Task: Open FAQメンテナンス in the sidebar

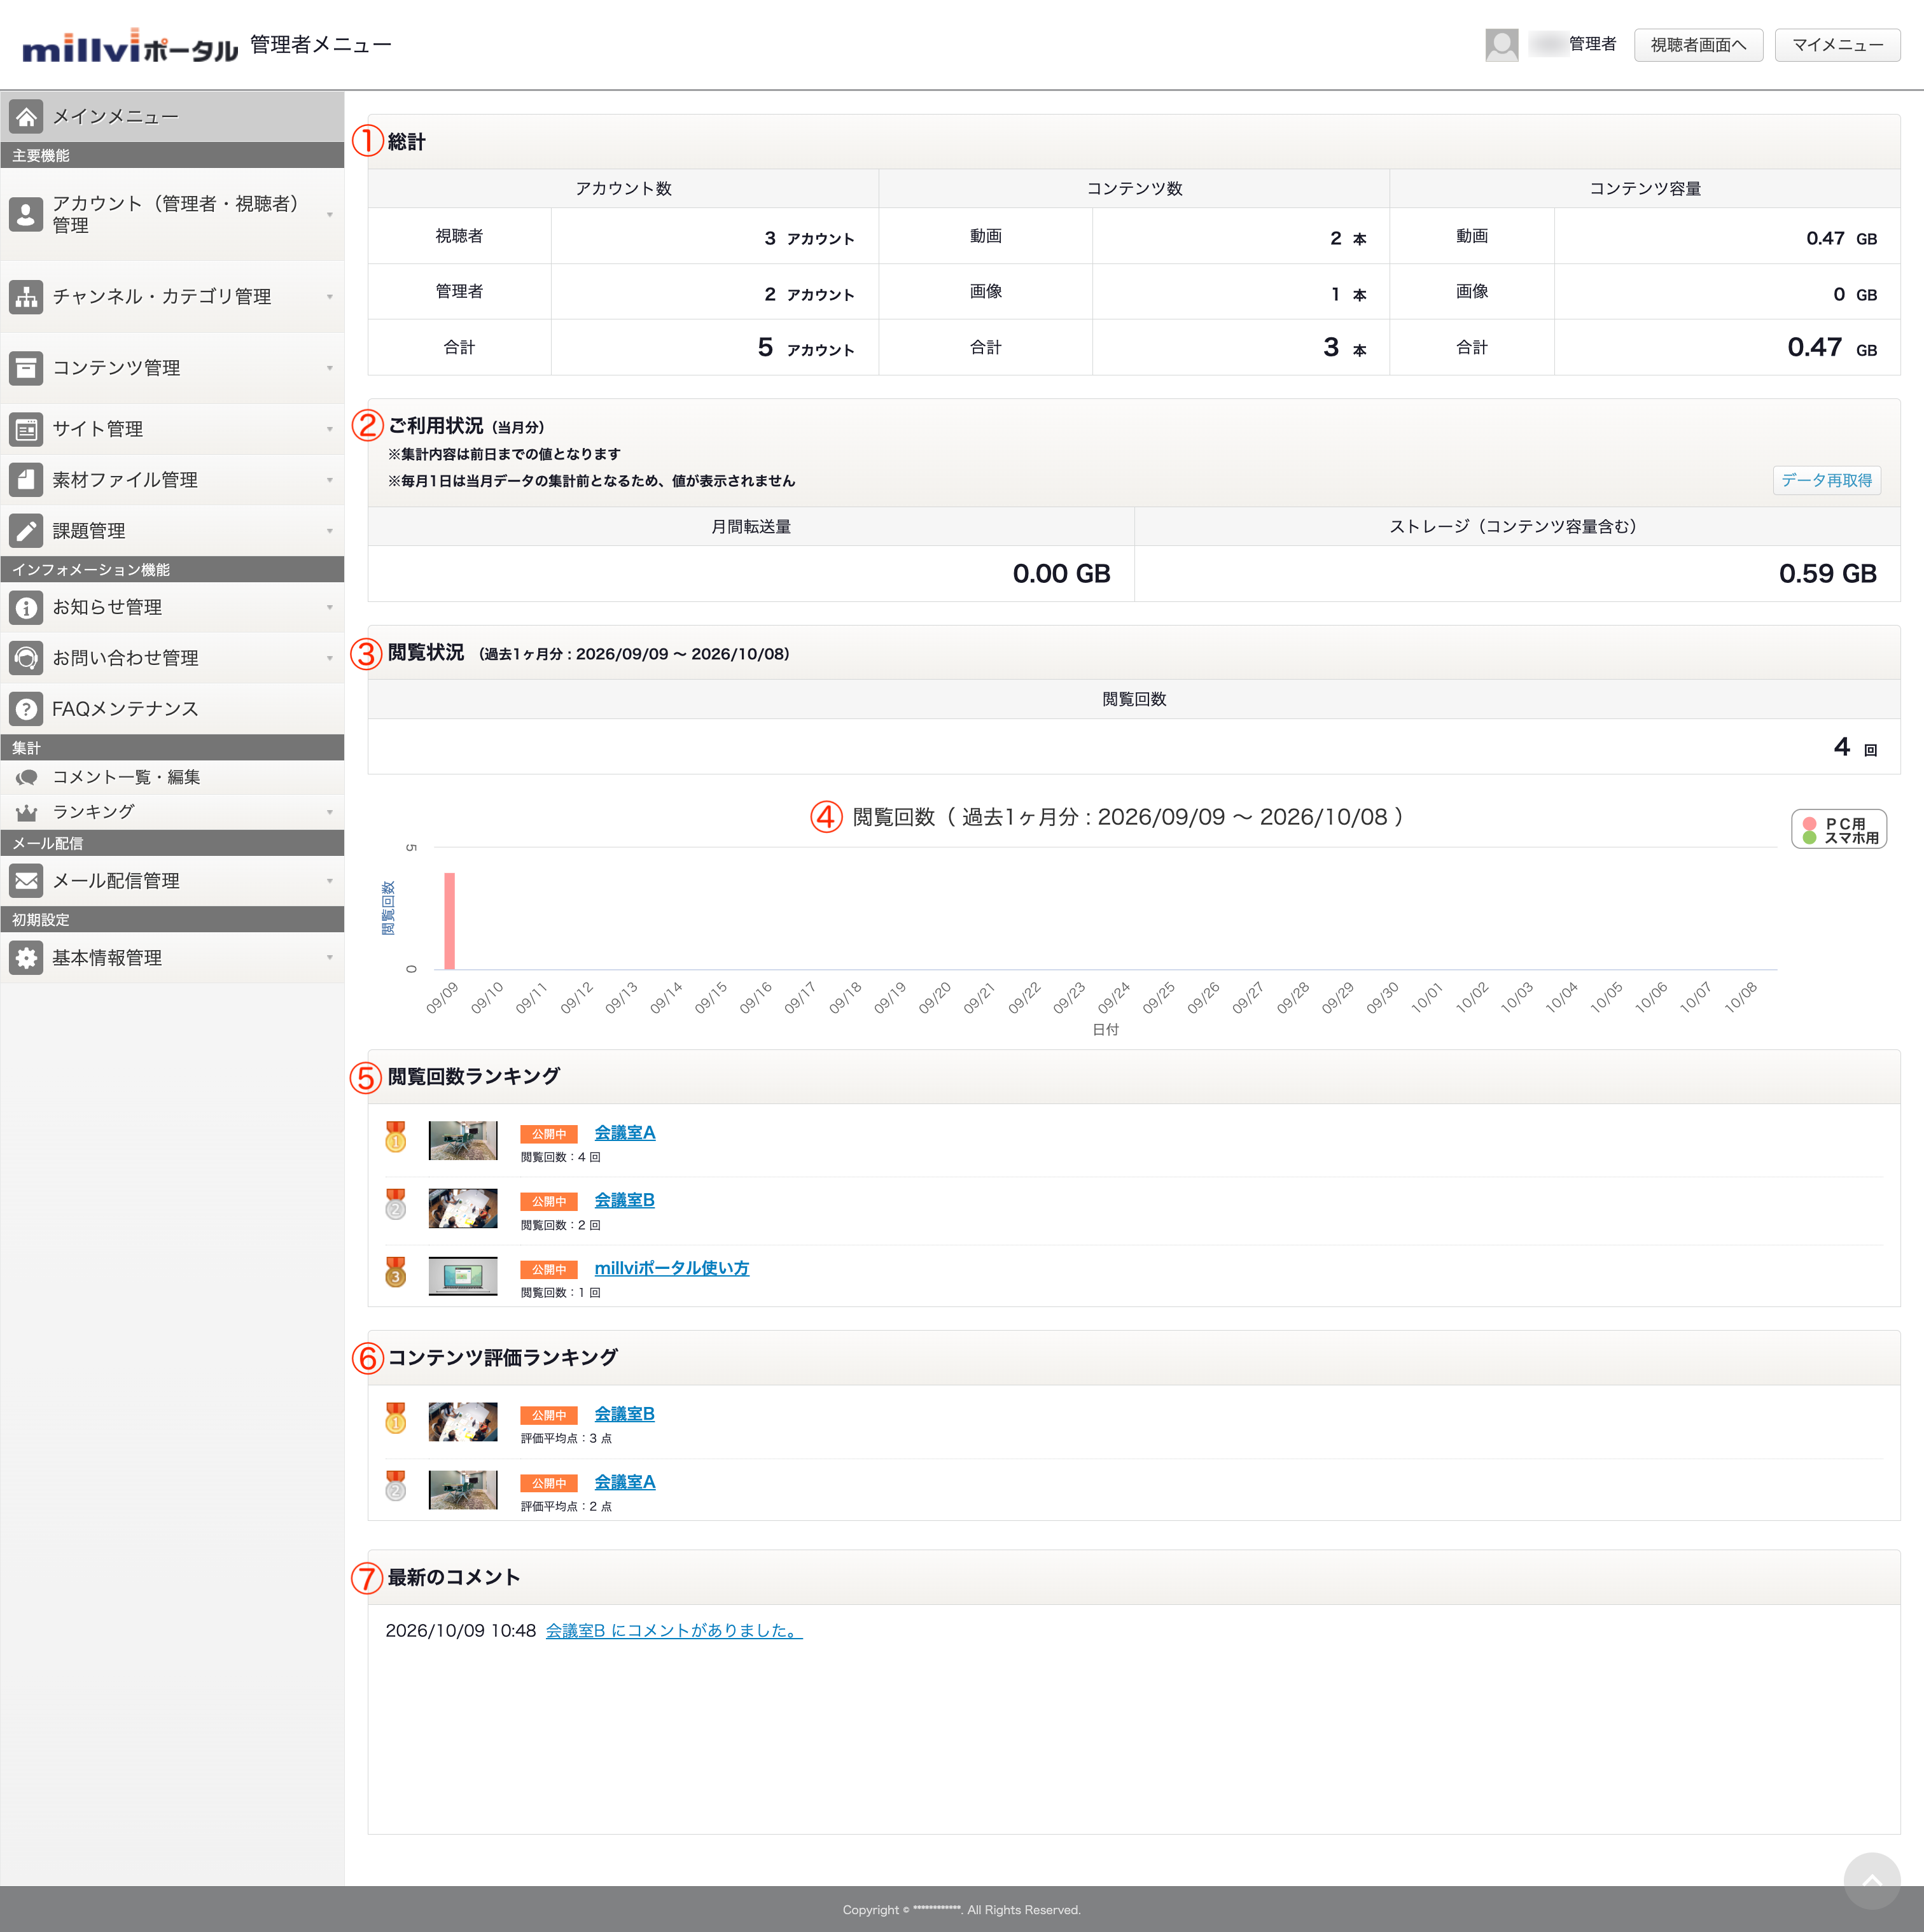Action: [172, 709]
